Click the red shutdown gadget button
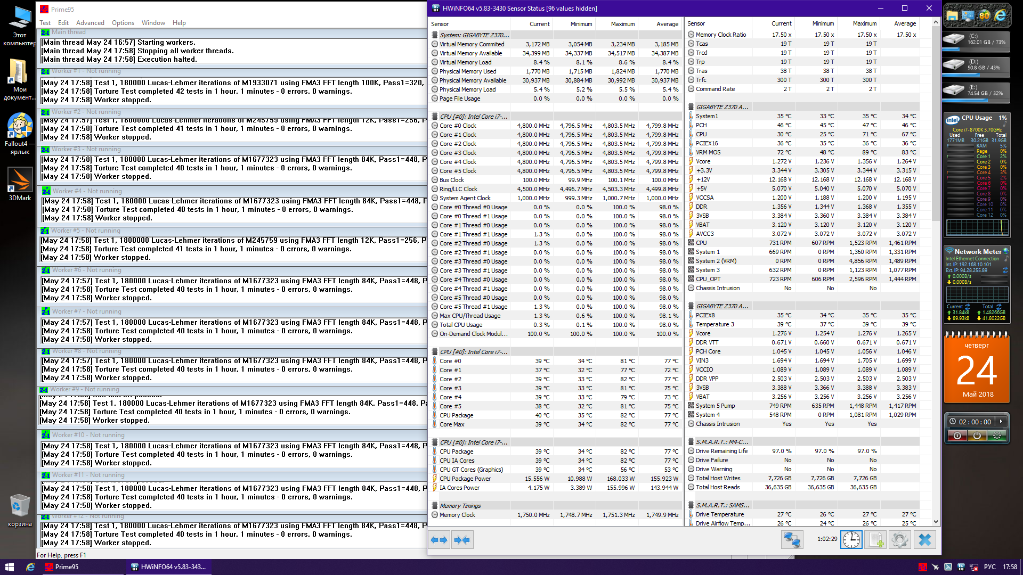Image resolution: width=1023 pixels, height=575 pixels. 957,436
